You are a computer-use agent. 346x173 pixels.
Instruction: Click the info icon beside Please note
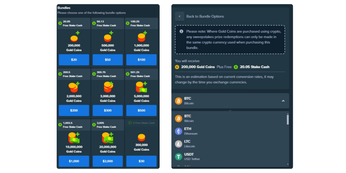[x=181, y=31]
